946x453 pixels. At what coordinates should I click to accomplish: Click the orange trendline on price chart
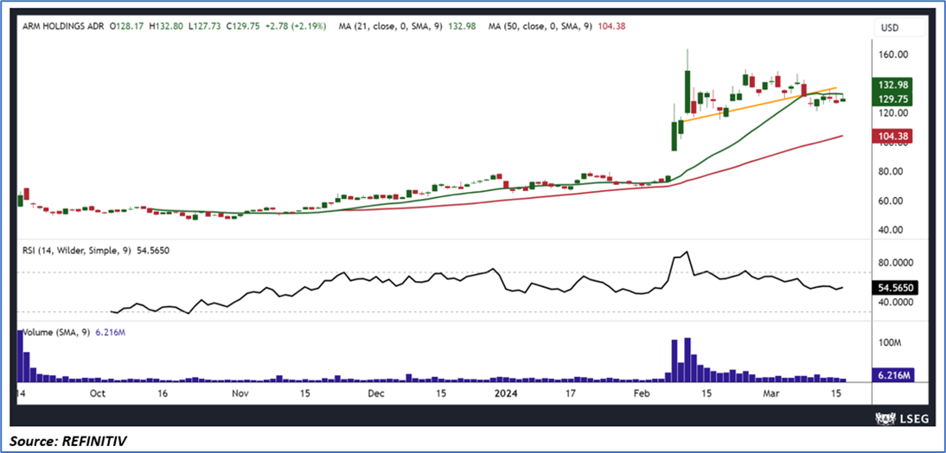click(759, 105)
